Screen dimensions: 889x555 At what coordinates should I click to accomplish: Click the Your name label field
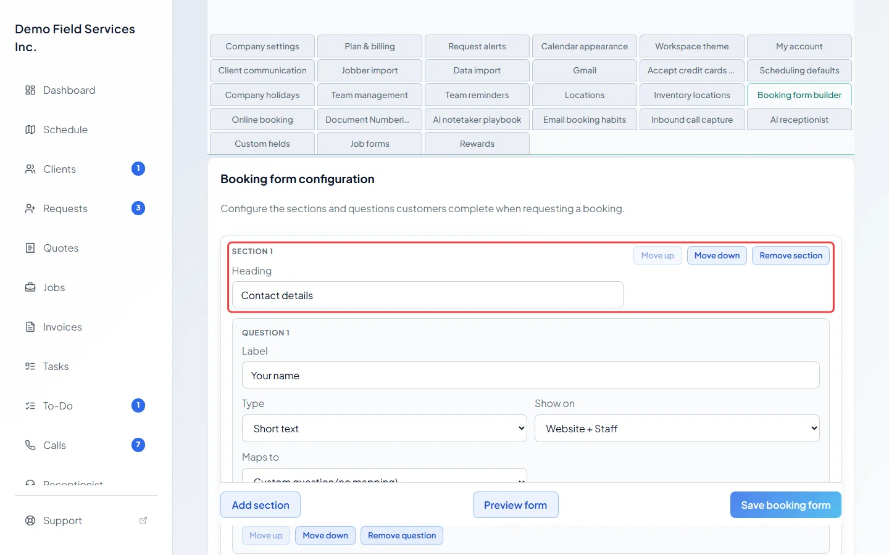pos(531,376)
